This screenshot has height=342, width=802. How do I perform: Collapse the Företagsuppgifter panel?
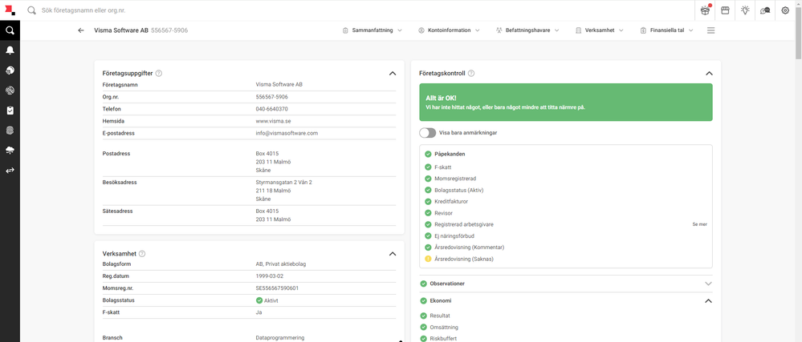pos(393,73)
